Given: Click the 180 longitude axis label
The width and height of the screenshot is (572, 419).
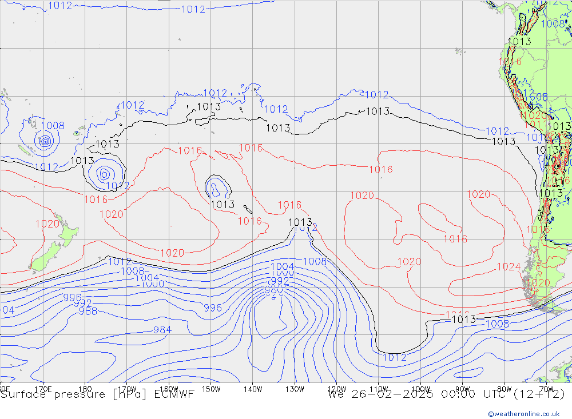Looking at the screenshot, I should [85, 388].
